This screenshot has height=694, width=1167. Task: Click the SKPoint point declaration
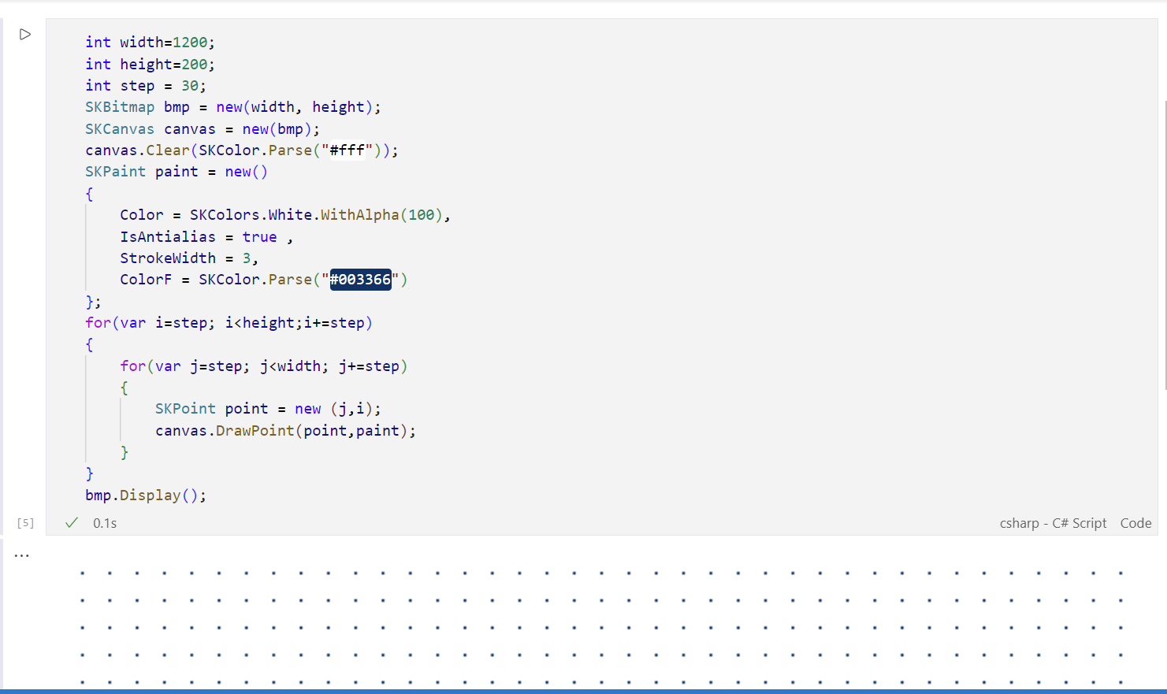pyautogui.click(x=268, y=409)
